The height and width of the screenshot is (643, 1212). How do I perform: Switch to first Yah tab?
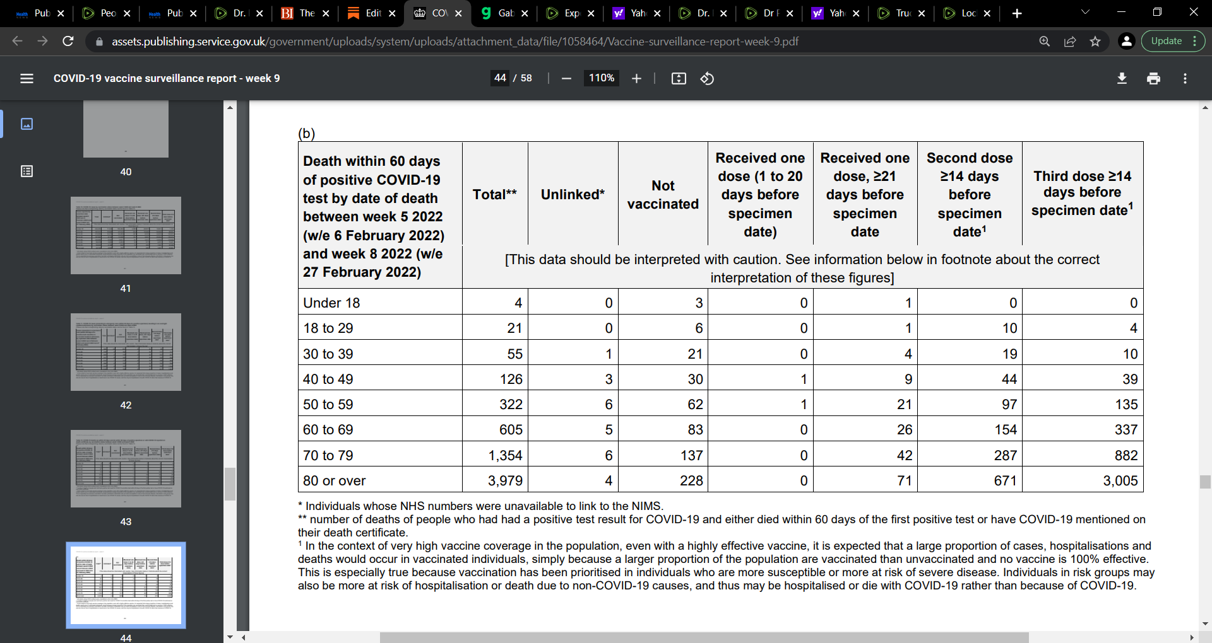[636, 13]
